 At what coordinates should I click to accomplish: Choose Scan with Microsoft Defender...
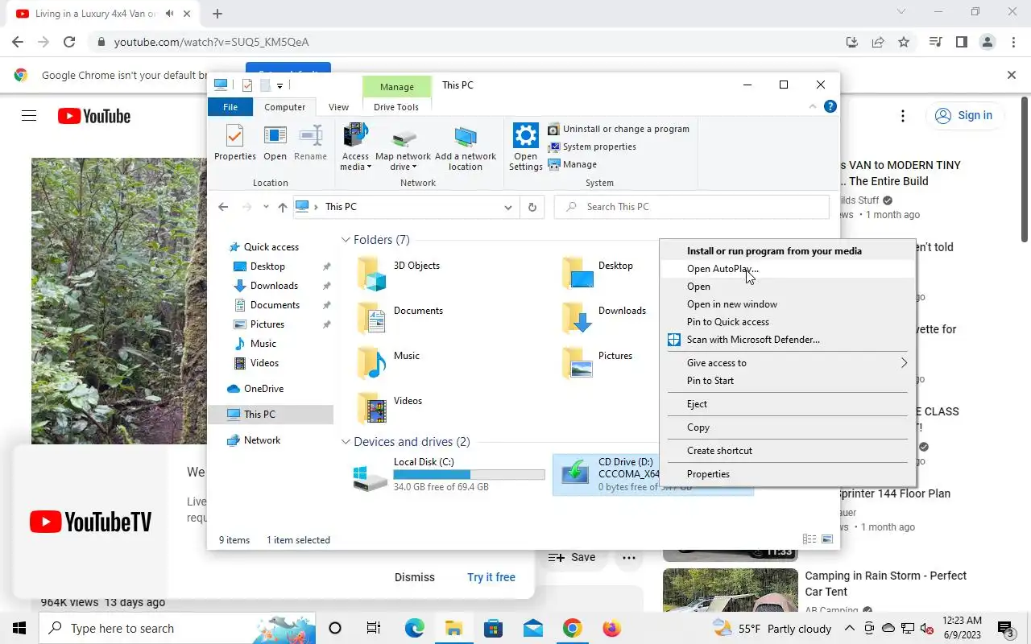(x=787, y=340)
